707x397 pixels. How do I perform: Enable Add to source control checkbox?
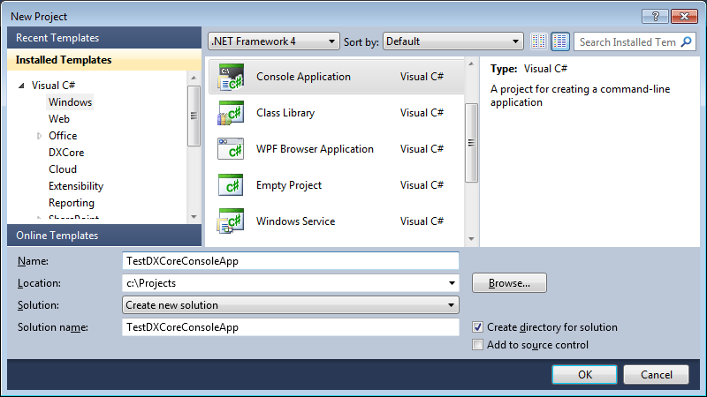point(477,345)
